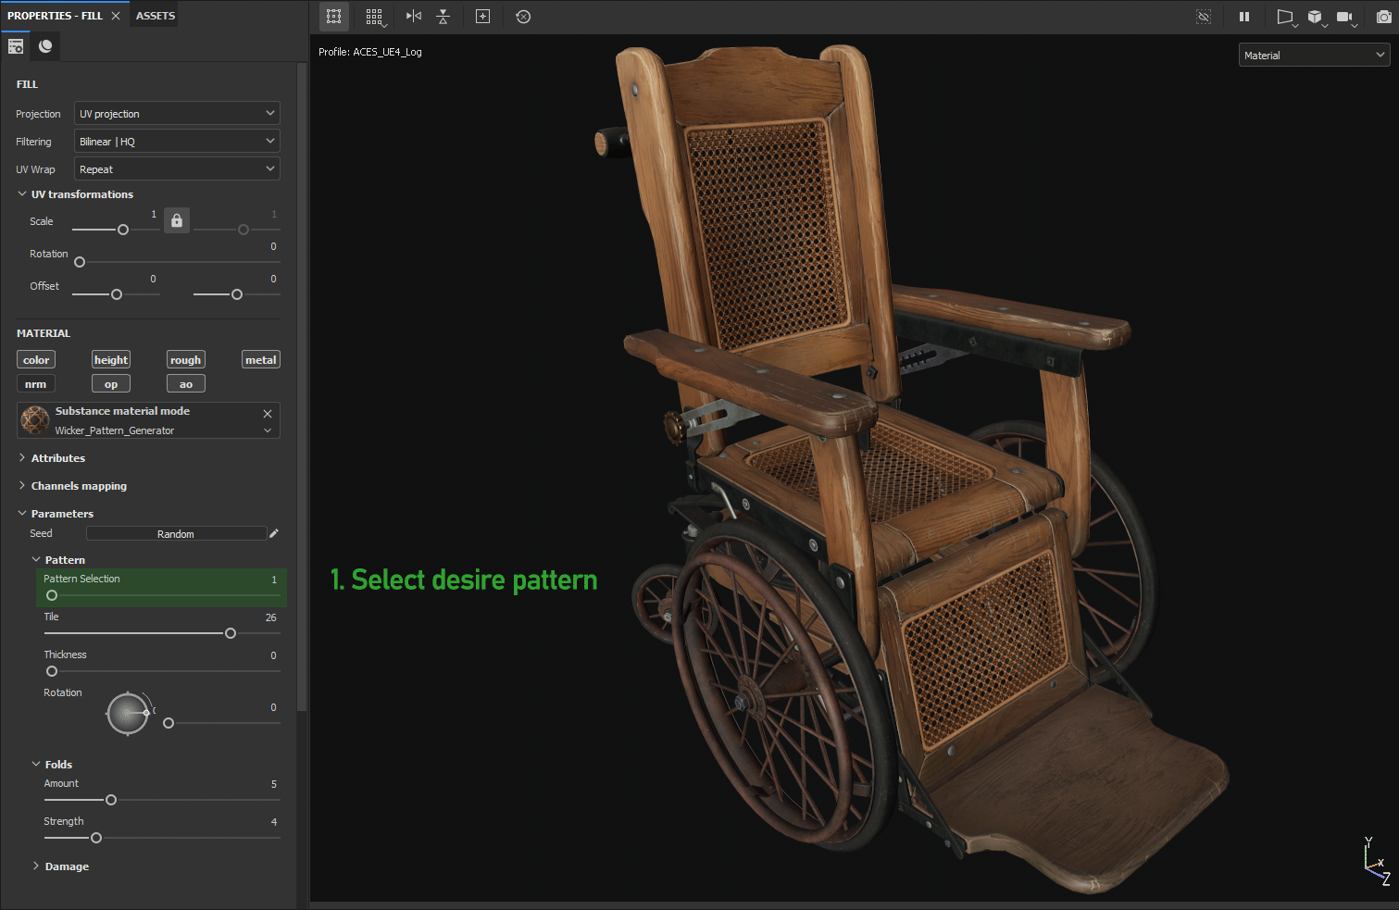Image resolution: width=1399 pixels, height=910 pixels.
Task: Click the Folds Amount value 5
Action: (274, 784)
